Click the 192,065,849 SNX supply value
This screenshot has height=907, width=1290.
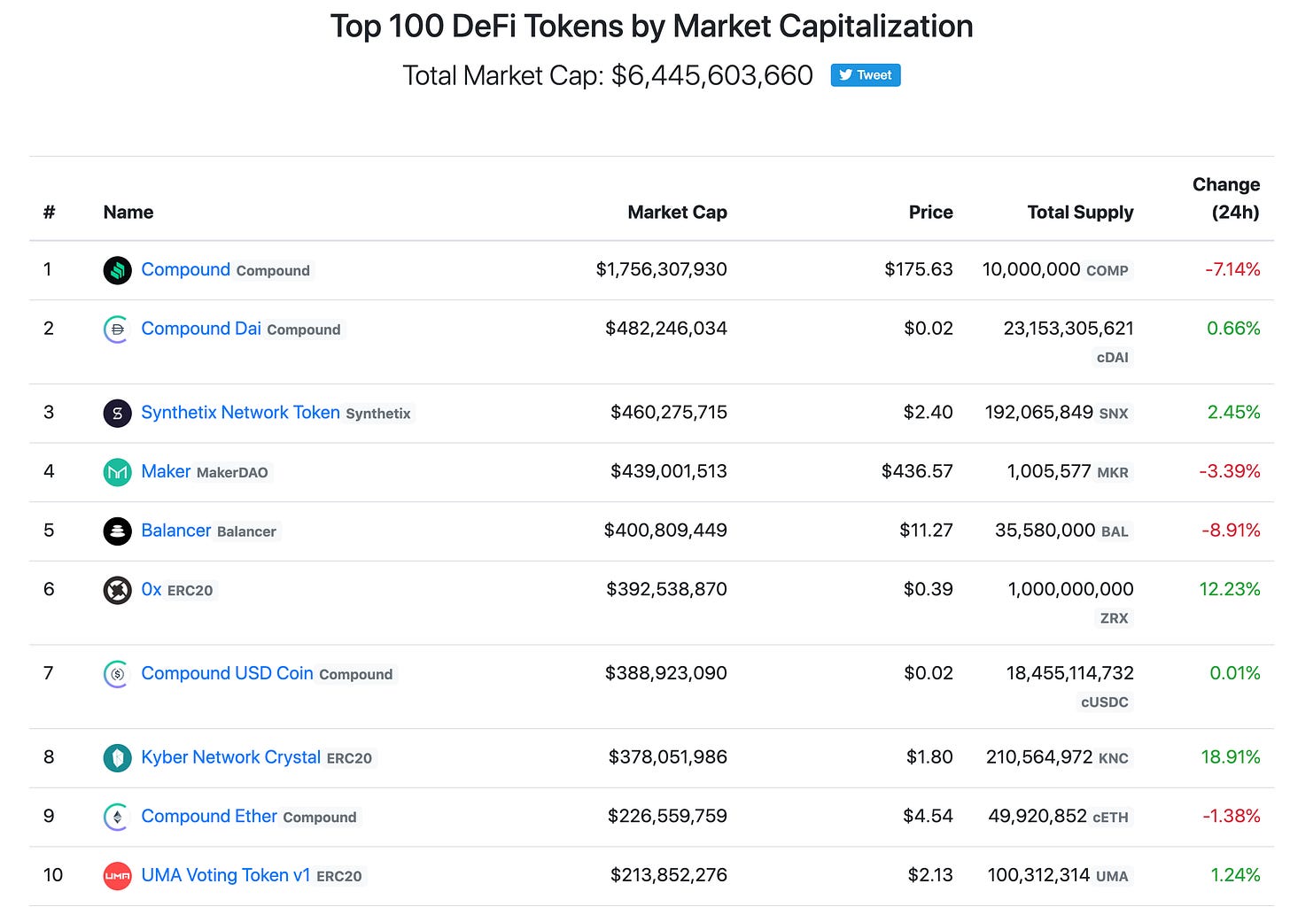[1059, 412]
